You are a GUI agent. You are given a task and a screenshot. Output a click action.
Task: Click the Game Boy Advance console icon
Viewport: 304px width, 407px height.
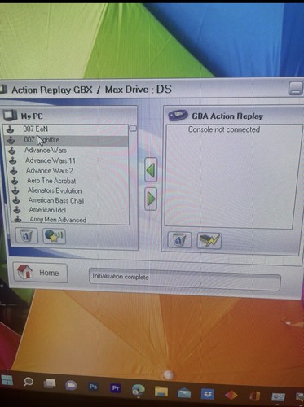(x=178, y=116)
